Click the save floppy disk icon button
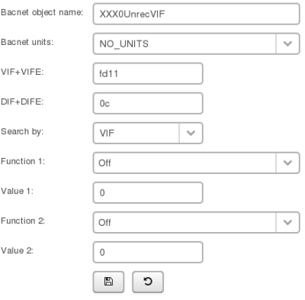 [108, 282]
